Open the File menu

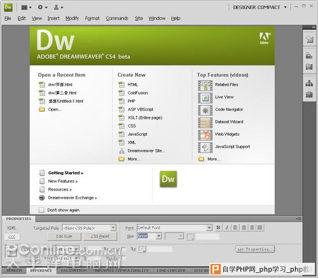click(x=8, y=18)
